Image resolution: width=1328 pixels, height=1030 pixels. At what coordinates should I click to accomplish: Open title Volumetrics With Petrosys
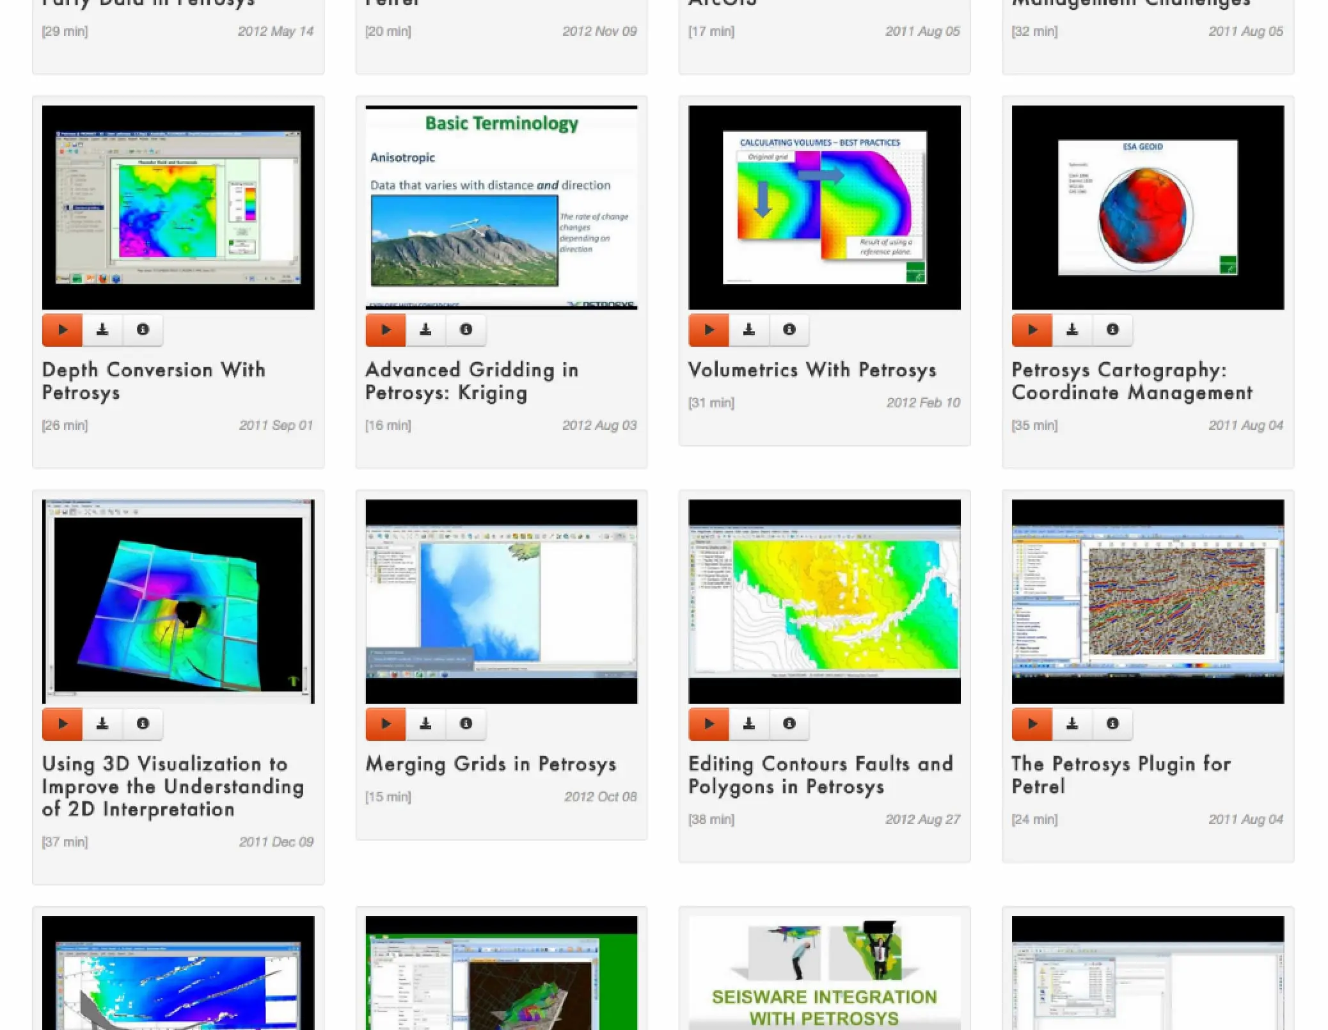(x=812, y=370)
